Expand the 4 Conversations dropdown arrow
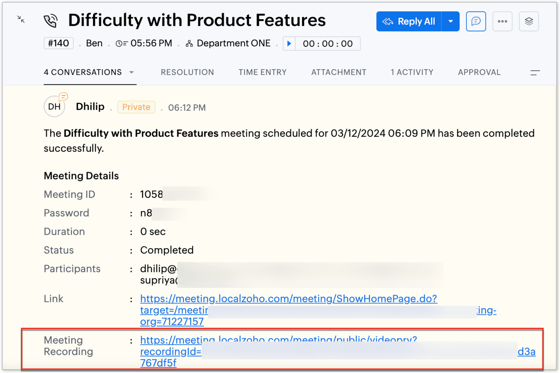Viewport: 560px width, 373px height. [x=132, y=72]
